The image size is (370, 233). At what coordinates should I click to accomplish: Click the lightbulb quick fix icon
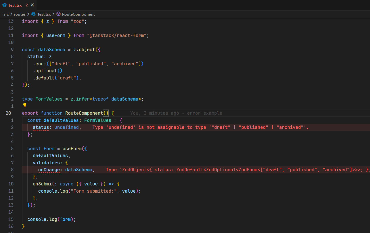pyautogui.click(x=25, y=105)
